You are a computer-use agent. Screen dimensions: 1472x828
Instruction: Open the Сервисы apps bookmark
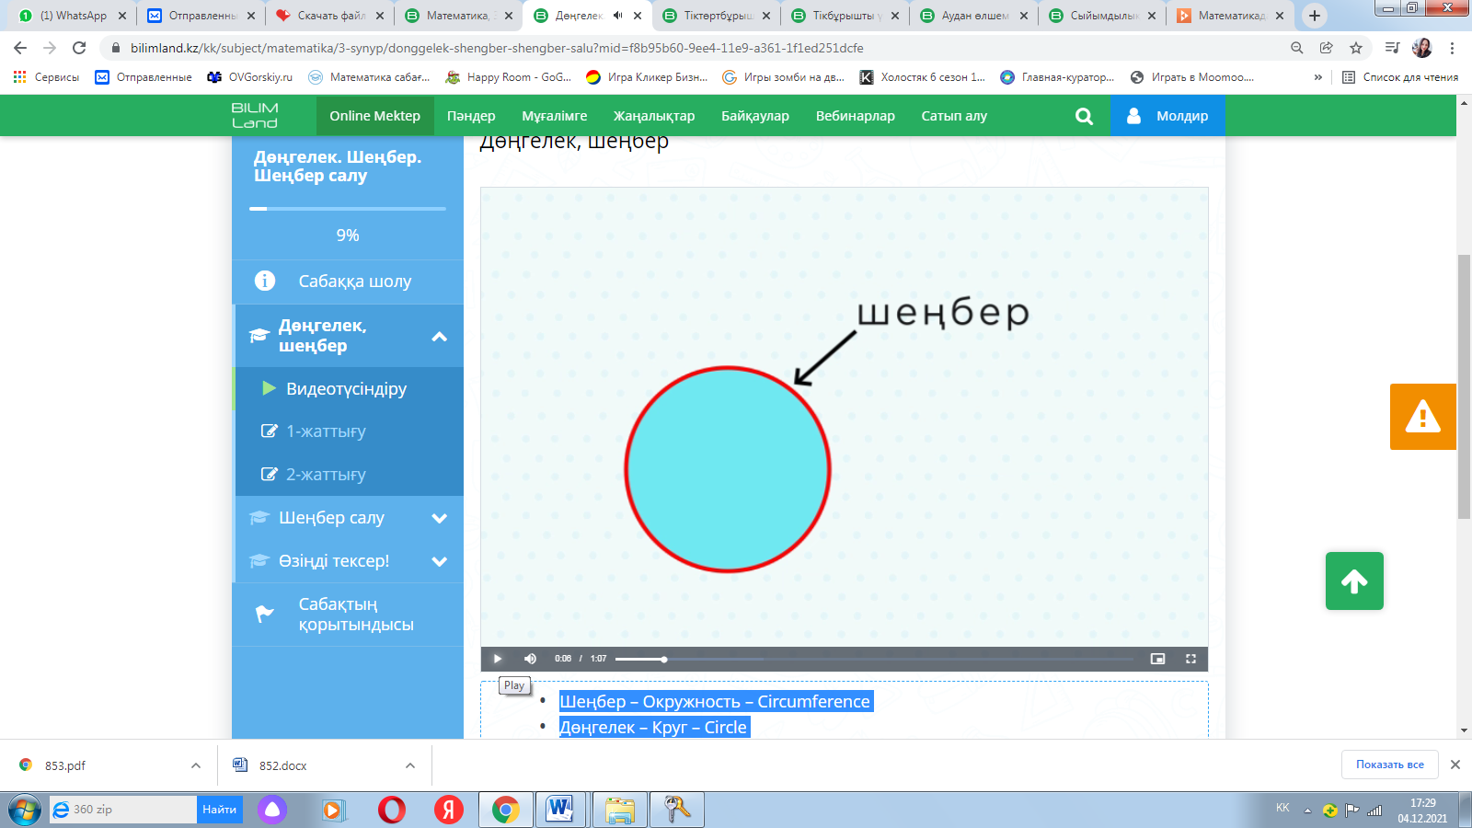46,77
